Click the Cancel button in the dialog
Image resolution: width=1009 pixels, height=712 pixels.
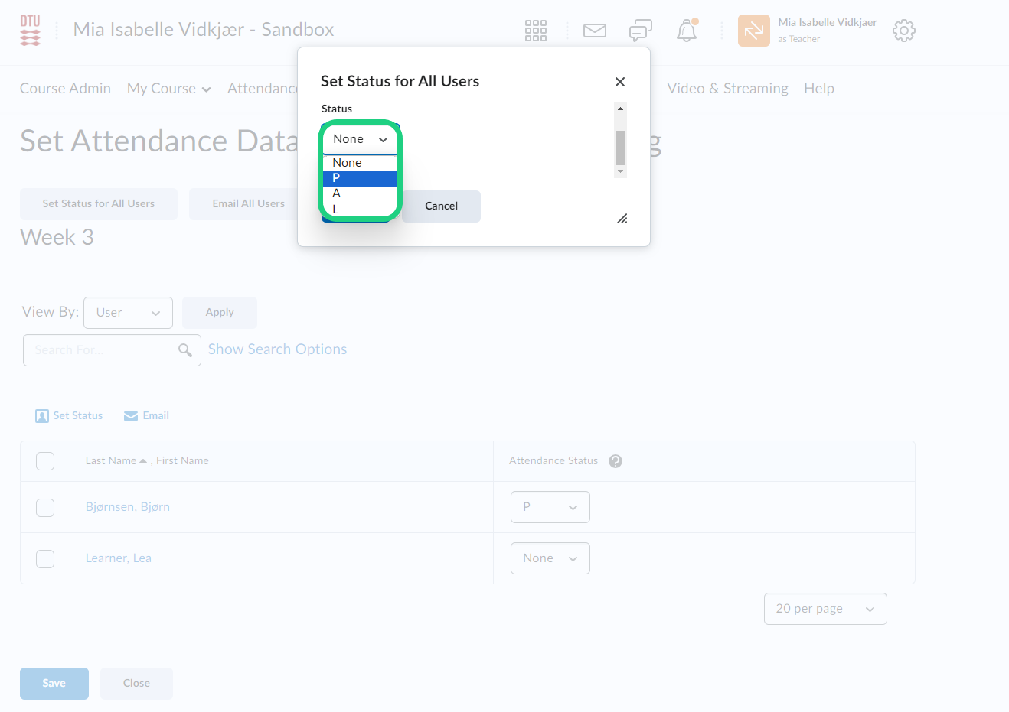tap(441, 206)
